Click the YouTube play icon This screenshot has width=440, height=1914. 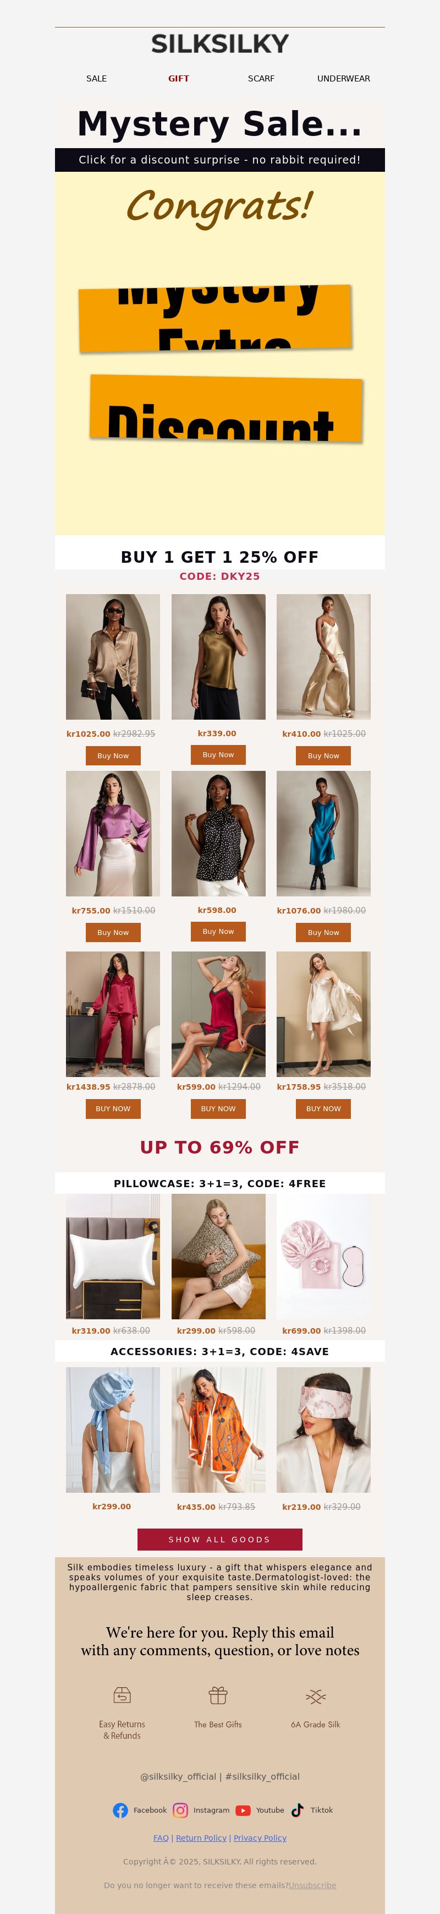[243, 1810]
